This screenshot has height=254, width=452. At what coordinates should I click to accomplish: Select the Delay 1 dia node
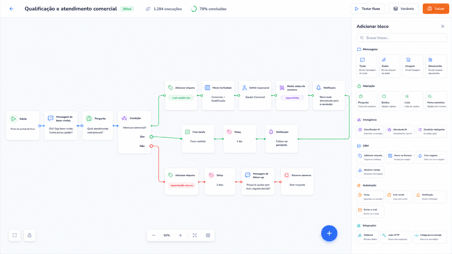240,139
